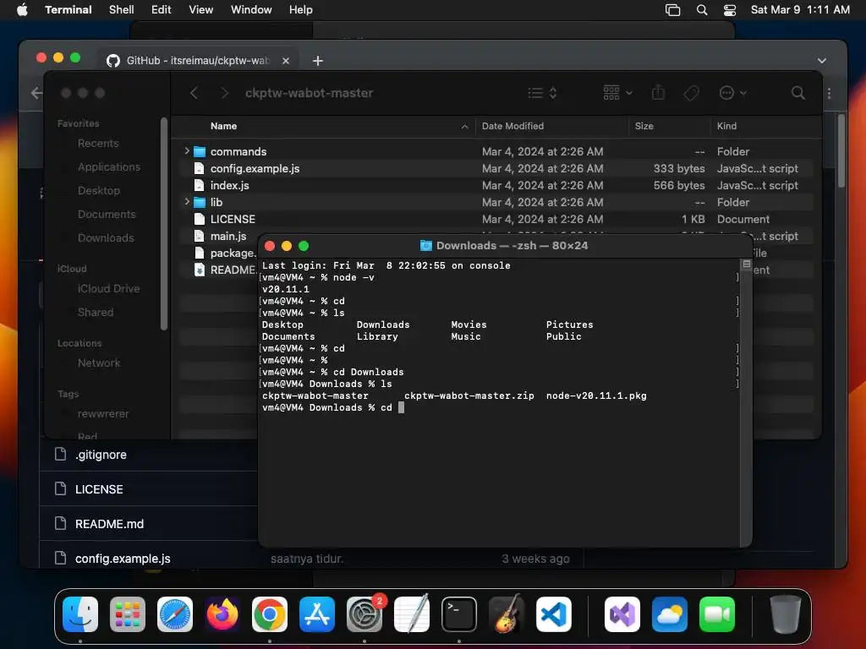
Task: Select Desktop in Finder sidebar
Action: [x=98, y=190]
